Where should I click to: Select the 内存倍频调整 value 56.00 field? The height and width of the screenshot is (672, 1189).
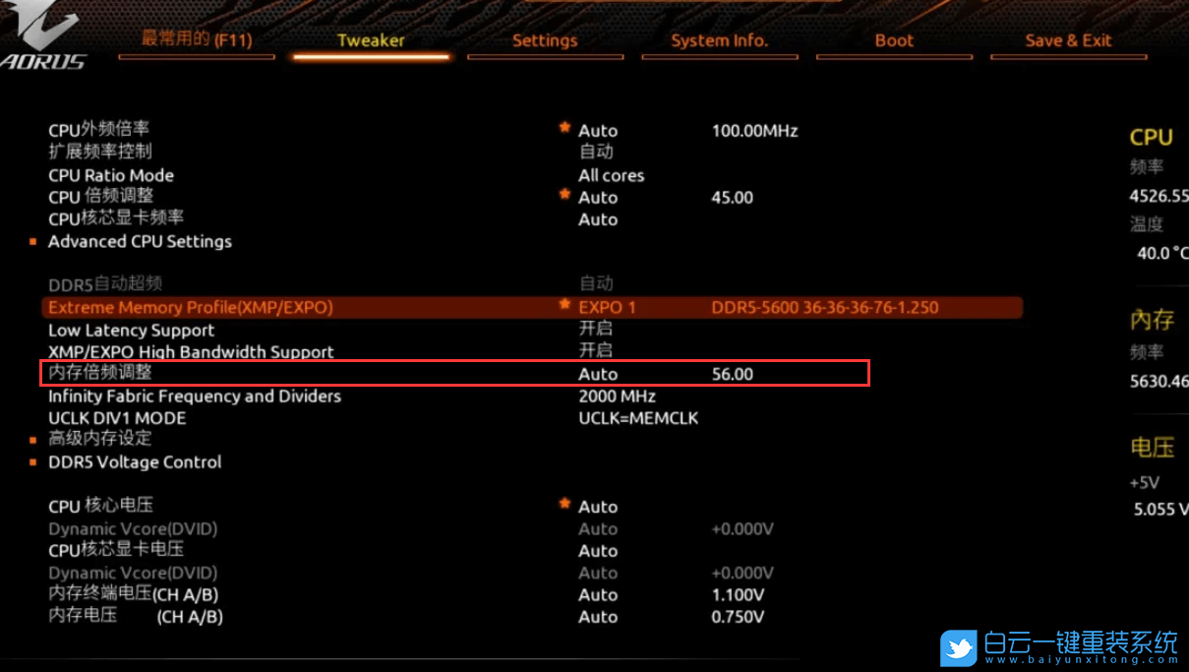[x=732, y=374]
